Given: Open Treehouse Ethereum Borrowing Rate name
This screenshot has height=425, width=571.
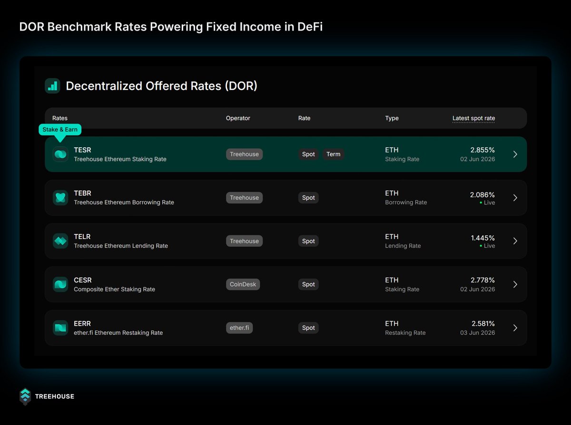Looking at the screenshot, I should 124,203.
